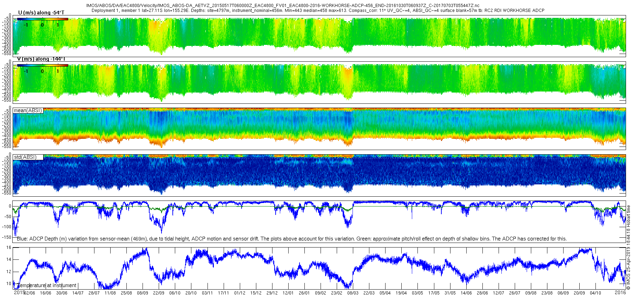632x298 pixels.
Task: Click the '26/01' date tick label
Action: [x=304, y=293]
